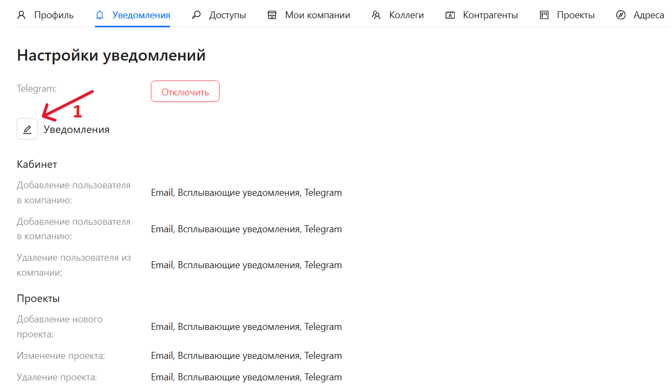
Task: Click the pencil edit icon beside Уведомления
Action: click(27, 129)
